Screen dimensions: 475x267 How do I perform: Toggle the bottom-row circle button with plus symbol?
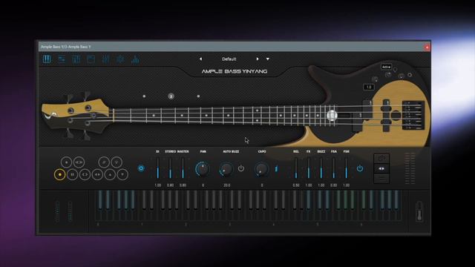tap(110, 175)
